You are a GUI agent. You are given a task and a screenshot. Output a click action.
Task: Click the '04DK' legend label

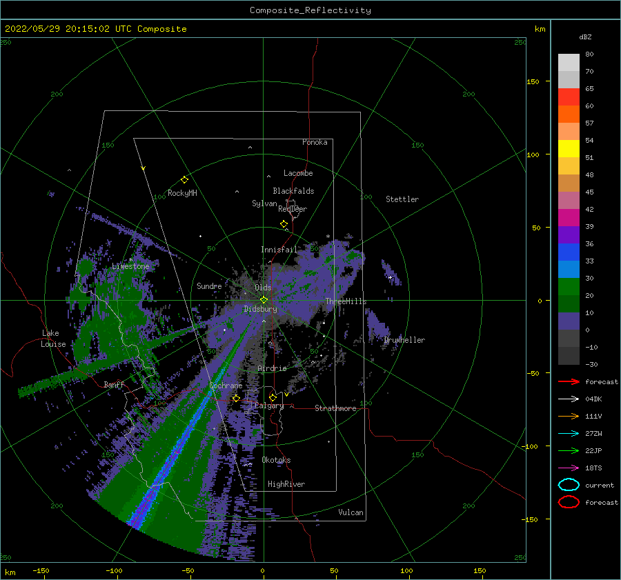[593, 399]
